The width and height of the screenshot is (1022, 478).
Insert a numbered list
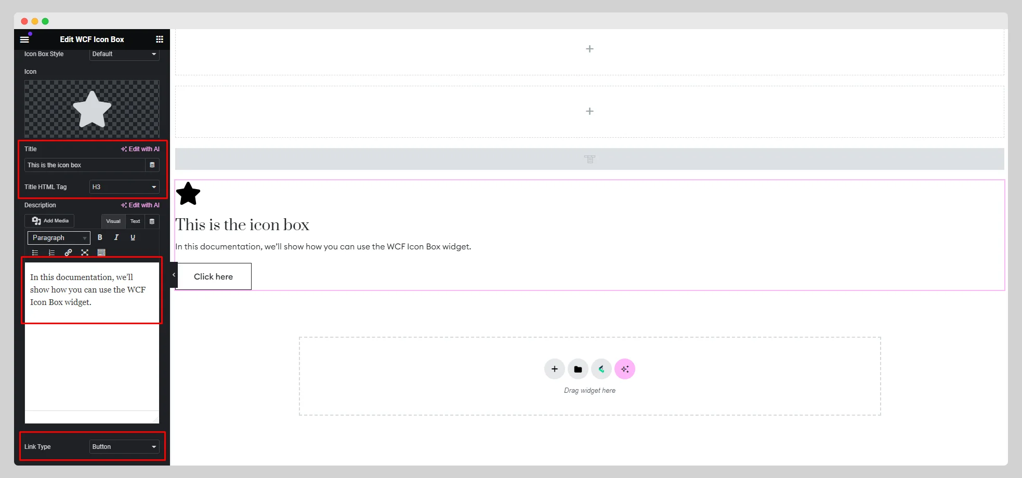[51, 253]
